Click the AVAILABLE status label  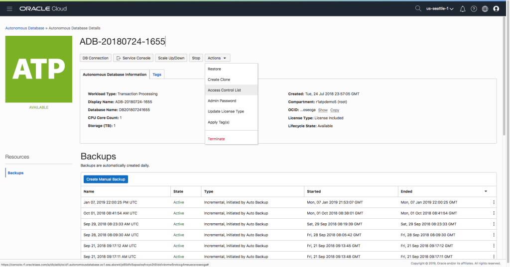point(39,107)
